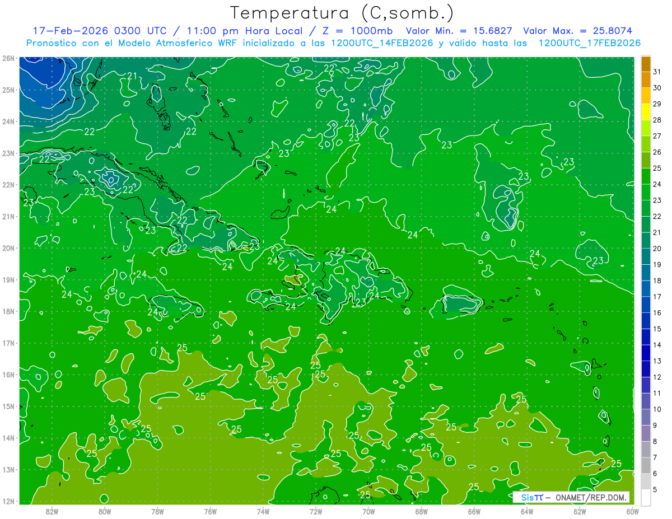672x519 pixels.
Task: Click the '26N' latitude axis label
Action: coord(8,58)
